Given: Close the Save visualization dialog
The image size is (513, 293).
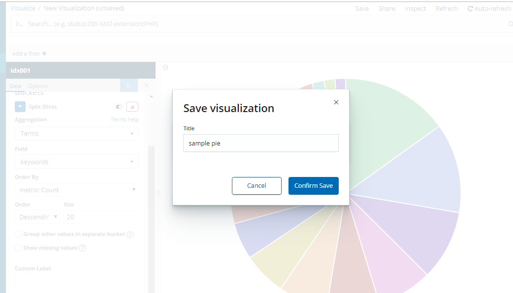Looking at the screenshot, I should tap(336, 102).
